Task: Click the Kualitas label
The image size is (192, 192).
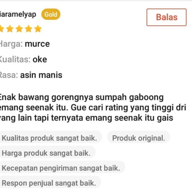Action: [x=15, y=60]
